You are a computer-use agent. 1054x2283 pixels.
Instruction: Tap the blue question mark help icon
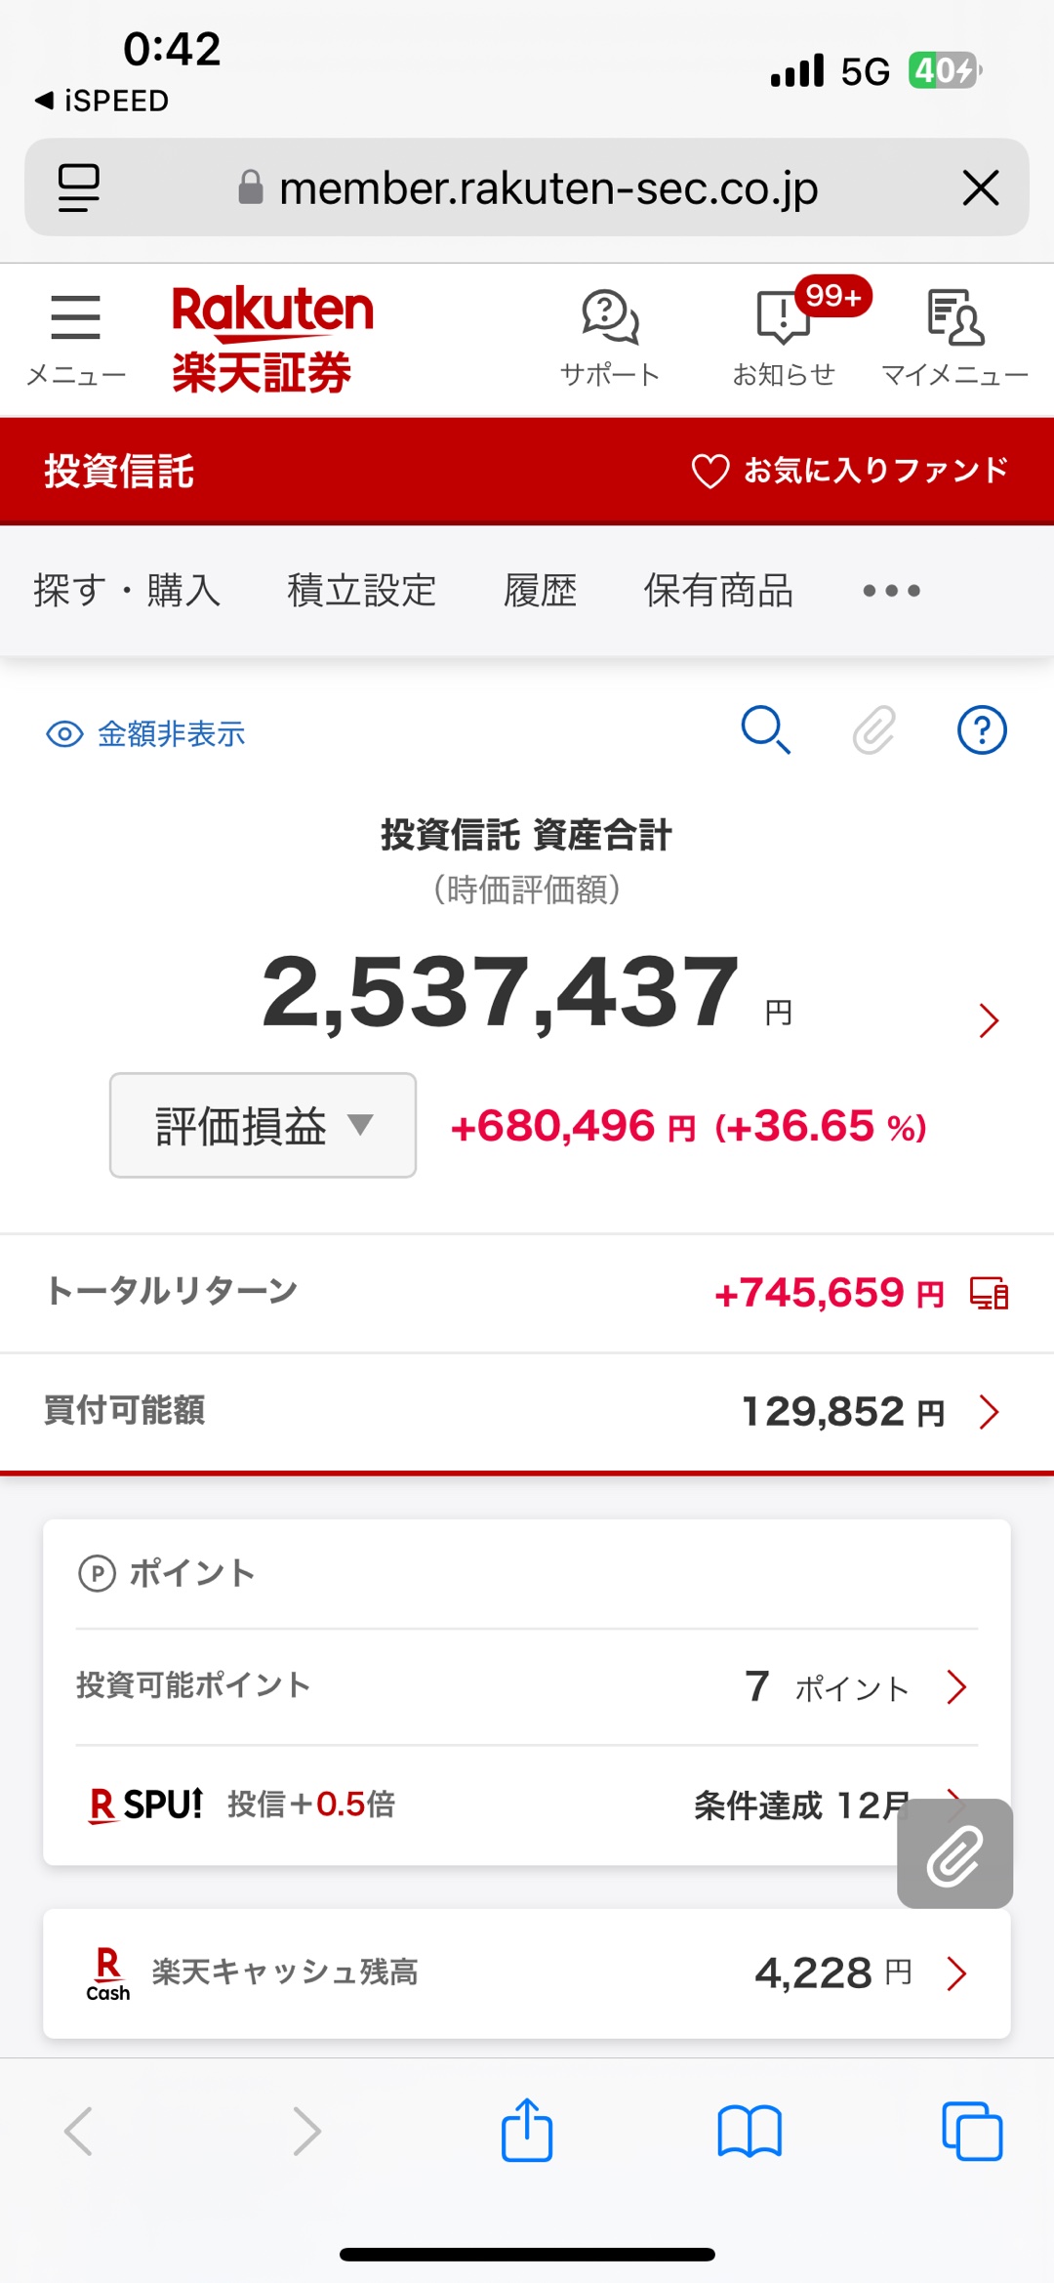point(982,729)
